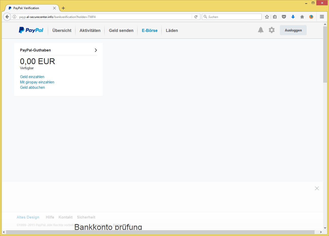The height and width of the screenshot is (236, 329).
Task: Go to the browser home icon
Action: (302, 17)
